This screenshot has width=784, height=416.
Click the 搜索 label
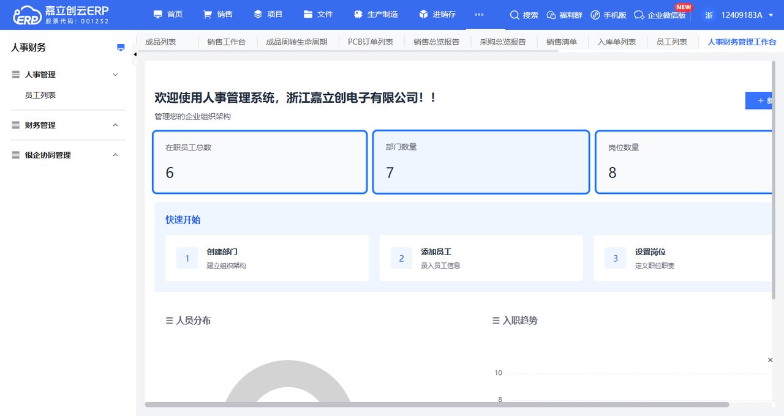tap(530, 15)
